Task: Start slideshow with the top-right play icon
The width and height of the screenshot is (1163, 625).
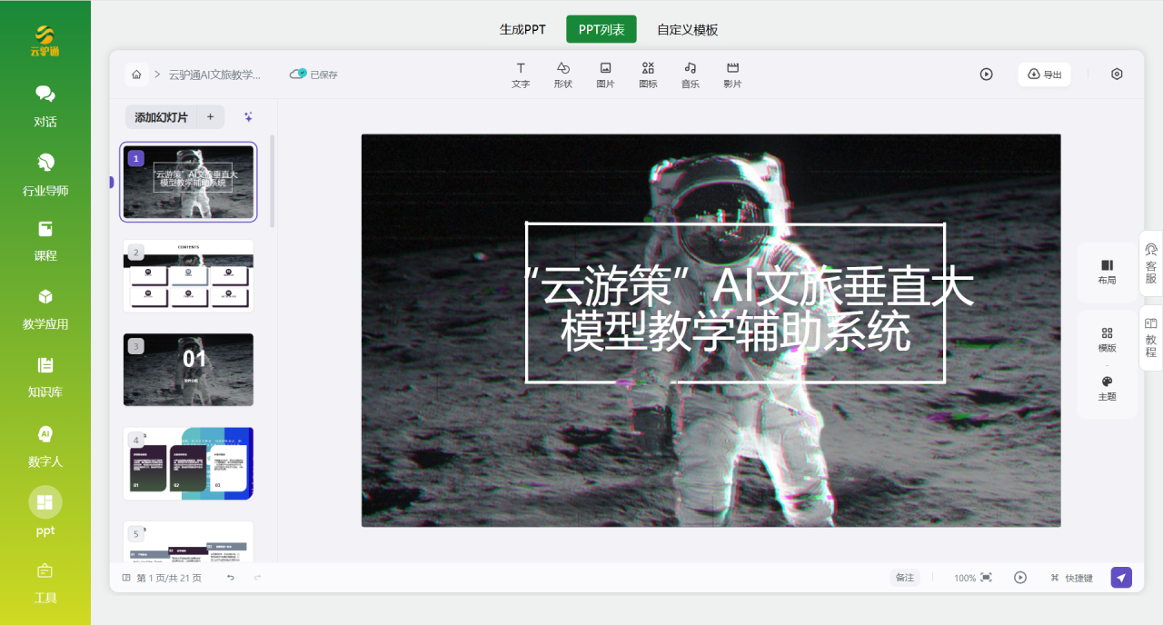Action: [x=987, y=74]
